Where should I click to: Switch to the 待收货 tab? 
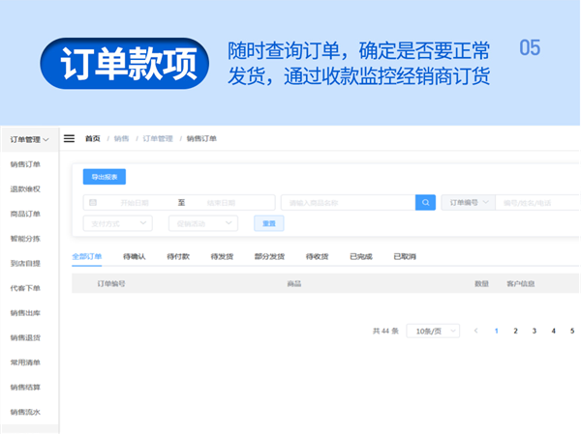318,256
